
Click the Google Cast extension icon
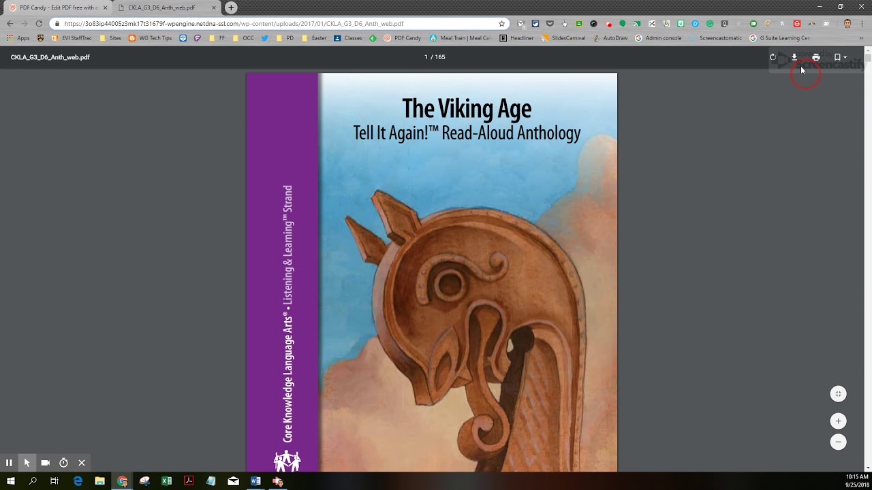(637, 23)
